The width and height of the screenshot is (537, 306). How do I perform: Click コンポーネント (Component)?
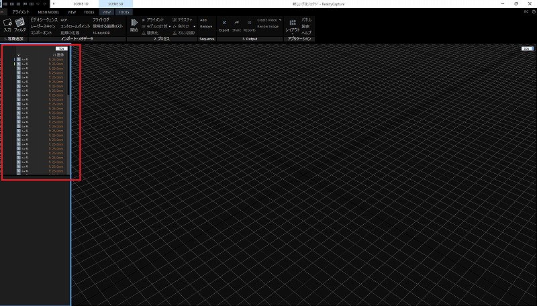tap(41, 33)
